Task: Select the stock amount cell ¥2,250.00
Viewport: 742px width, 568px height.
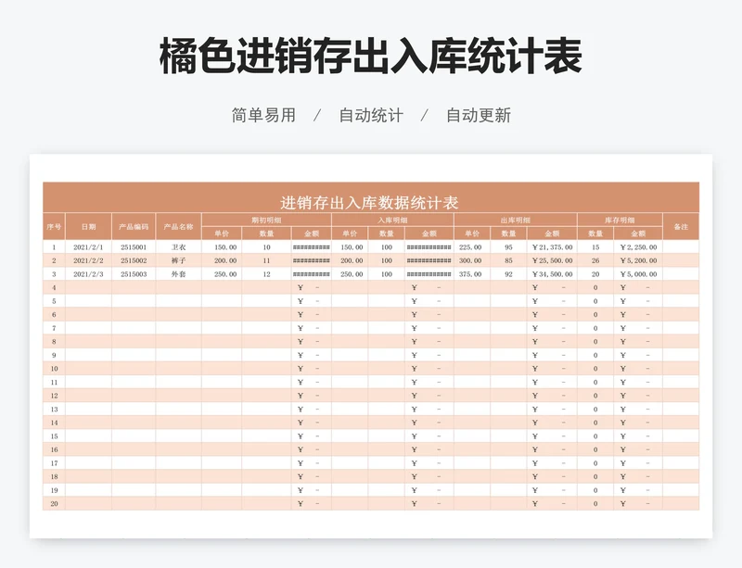Action: (x=638, y=247)
